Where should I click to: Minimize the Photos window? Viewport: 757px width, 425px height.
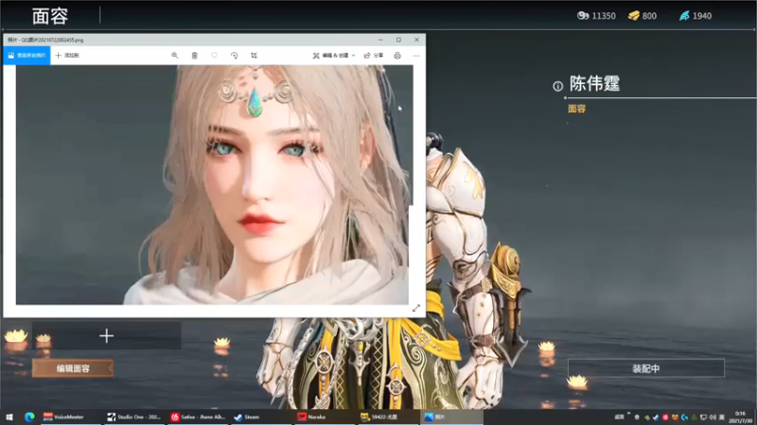pyautogui.click(x=380, y=40)
